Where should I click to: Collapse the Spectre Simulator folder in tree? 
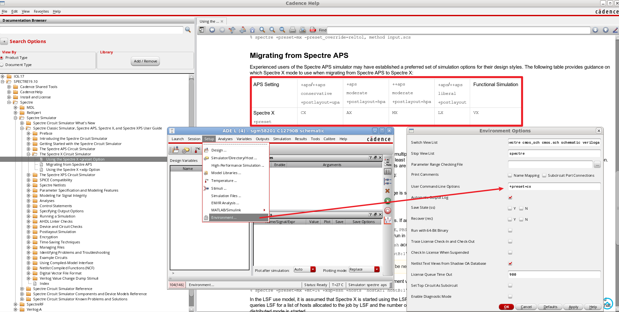15,118
